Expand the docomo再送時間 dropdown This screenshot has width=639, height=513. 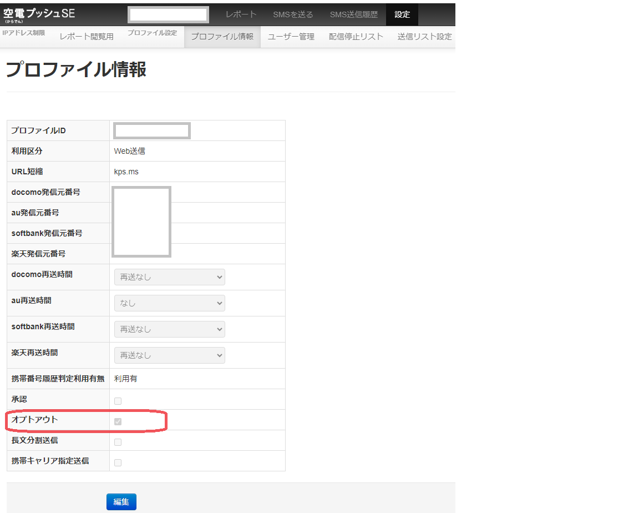coord(170,277)
